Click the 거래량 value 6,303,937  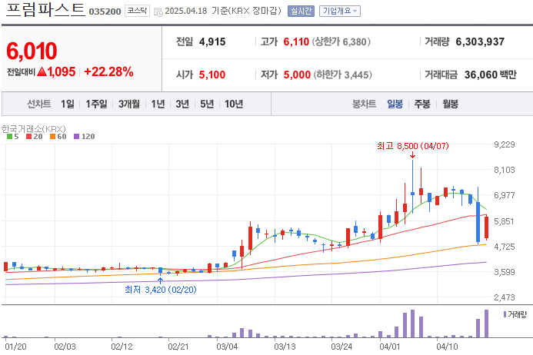(480, 41)
